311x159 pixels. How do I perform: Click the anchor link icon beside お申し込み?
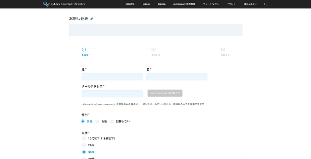click(x=92, y=19)
